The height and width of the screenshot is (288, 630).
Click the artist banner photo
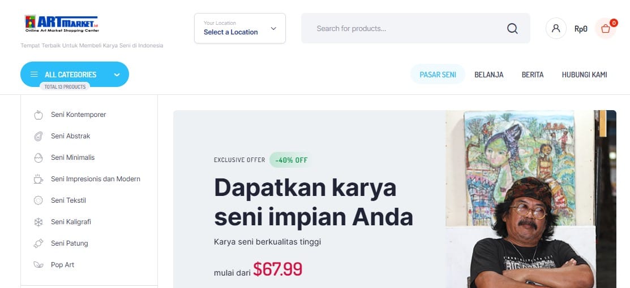(530, 199)
